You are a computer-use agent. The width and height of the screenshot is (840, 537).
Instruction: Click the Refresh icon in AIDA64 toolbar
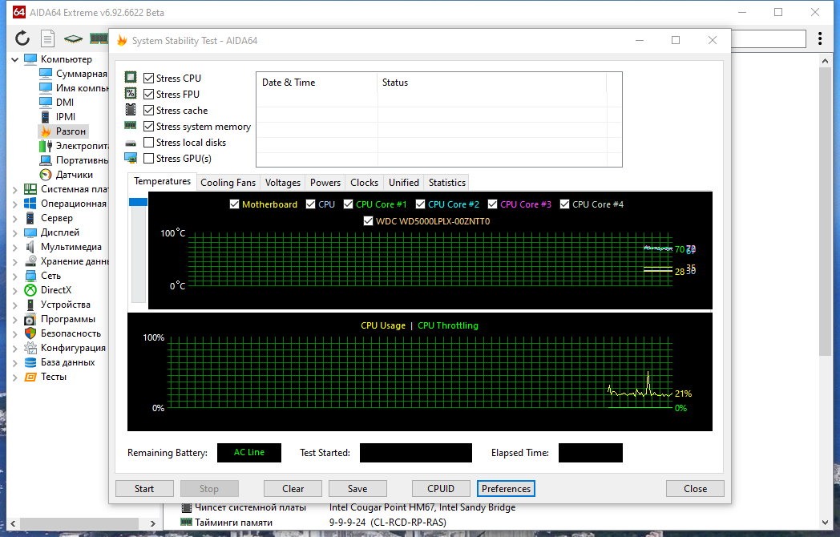(22, 38)
